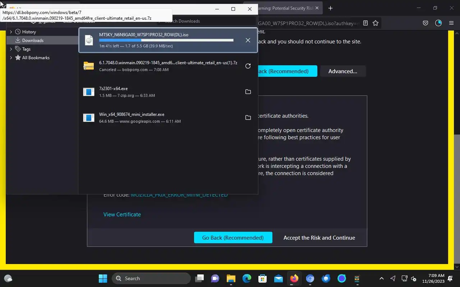
Task: Show hidden system tray icons
Action: pos(382,278)
